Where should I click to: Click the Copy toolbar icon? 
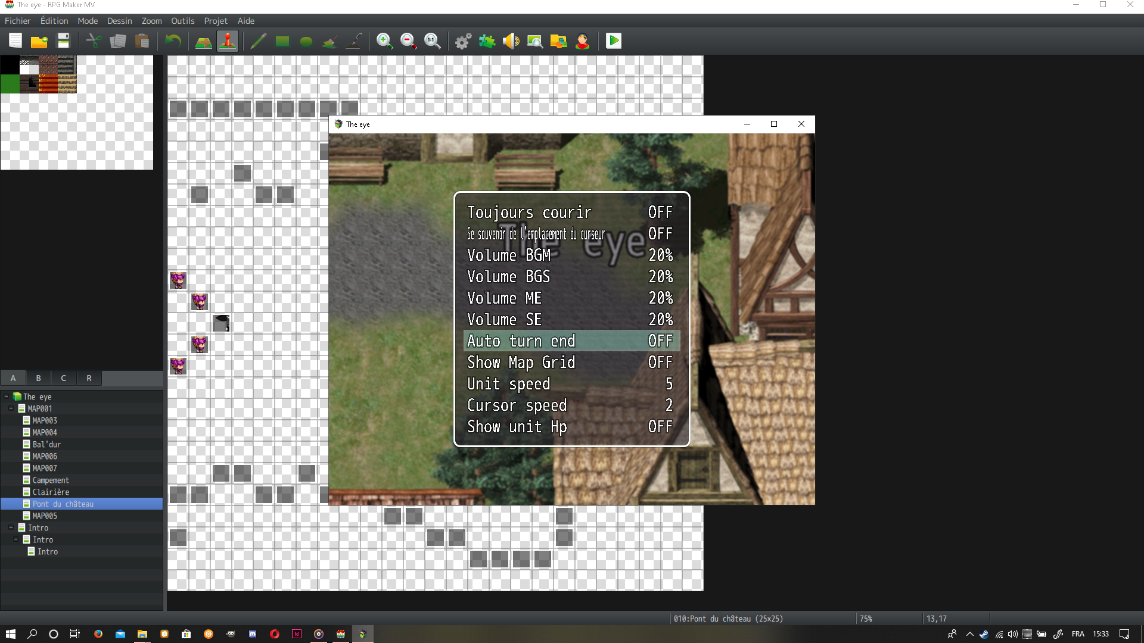pyautogui.click(x=118, y=41)
